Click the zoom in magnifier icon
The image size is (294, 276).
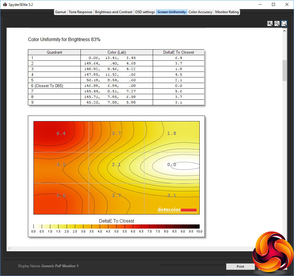coord(270,23)
